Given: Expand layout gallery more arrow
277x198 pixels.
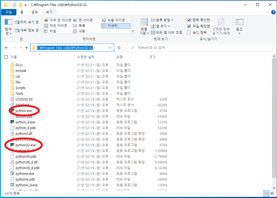Looking at the screenshot, I should point(133,31).
